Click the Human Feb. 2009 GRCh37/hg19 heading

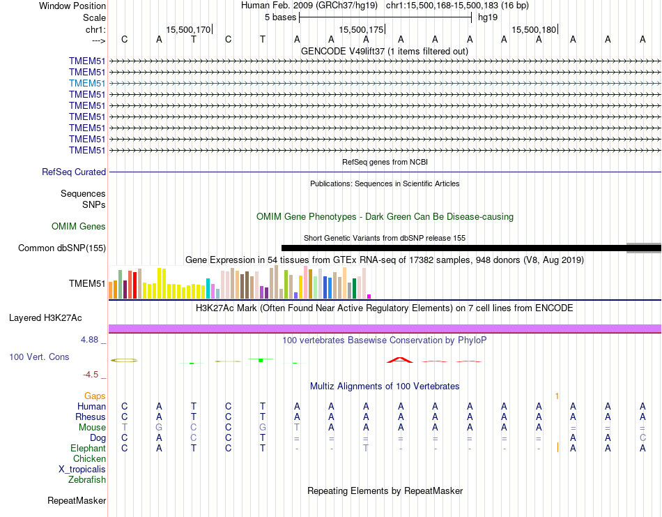[310, 6]
